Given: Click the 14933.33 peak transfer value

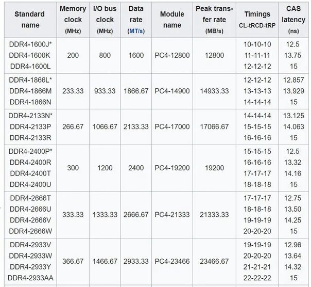Looking at the screenshot, I should point(214,91).
